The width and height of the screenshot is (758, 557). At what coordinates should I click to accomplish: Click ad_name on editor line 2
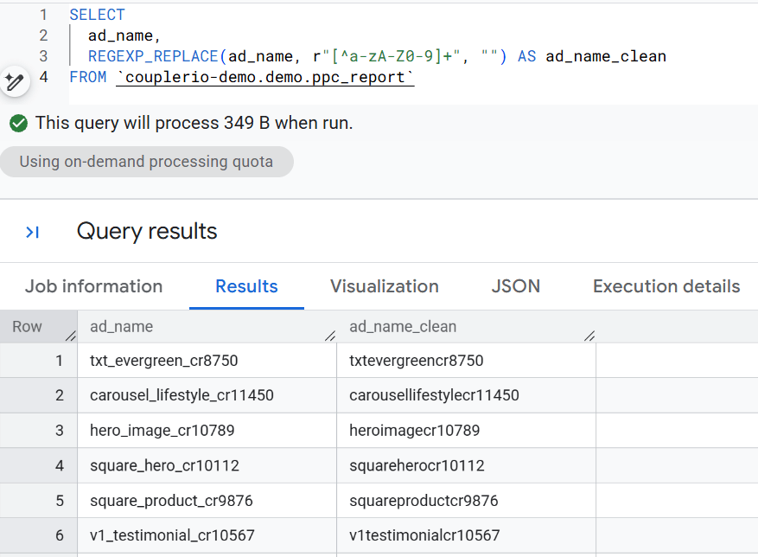tap(120, 35)
